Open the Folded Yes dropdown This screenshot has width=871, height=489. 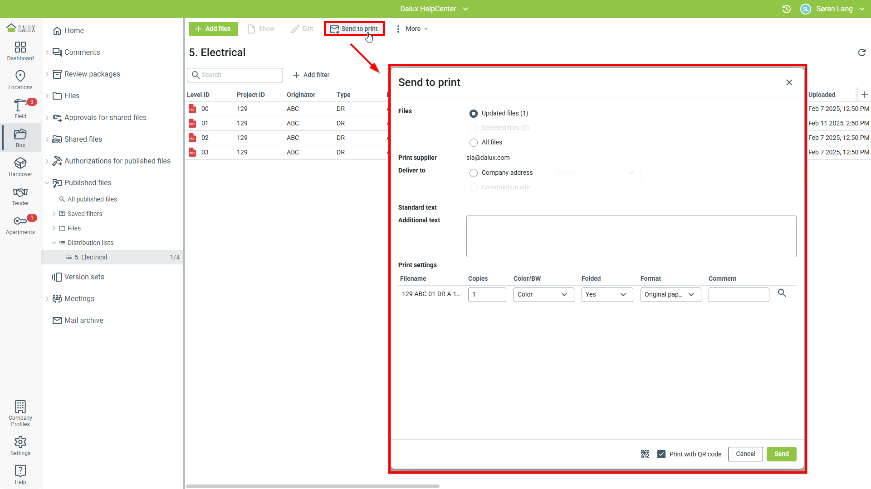(607, 295)
